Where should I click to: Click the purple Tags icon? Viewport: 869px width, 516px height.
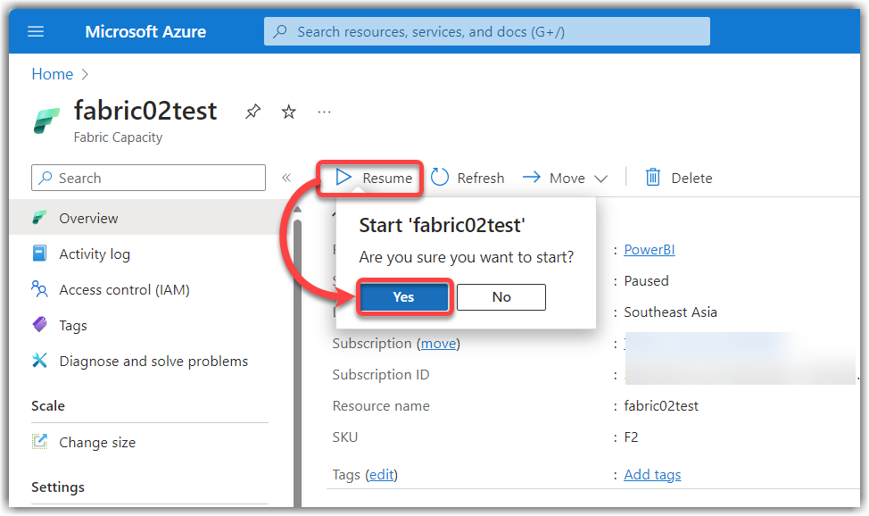tap(40, 325)
